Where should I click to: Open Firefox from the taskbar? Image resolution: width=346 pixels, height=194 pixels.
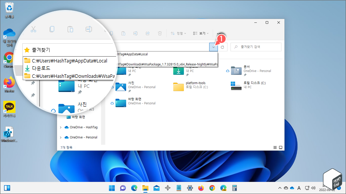[x=201, y=188]
